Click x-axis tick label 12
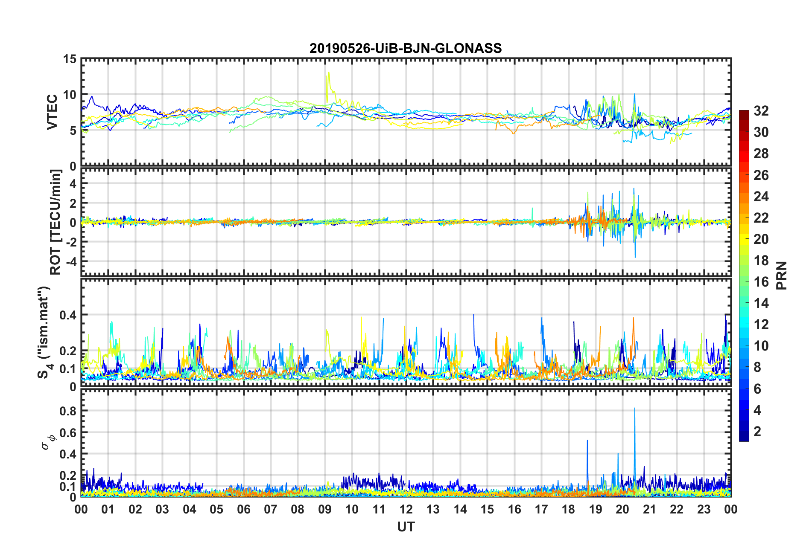The image size is (812, 551). (x=406, y=509)
